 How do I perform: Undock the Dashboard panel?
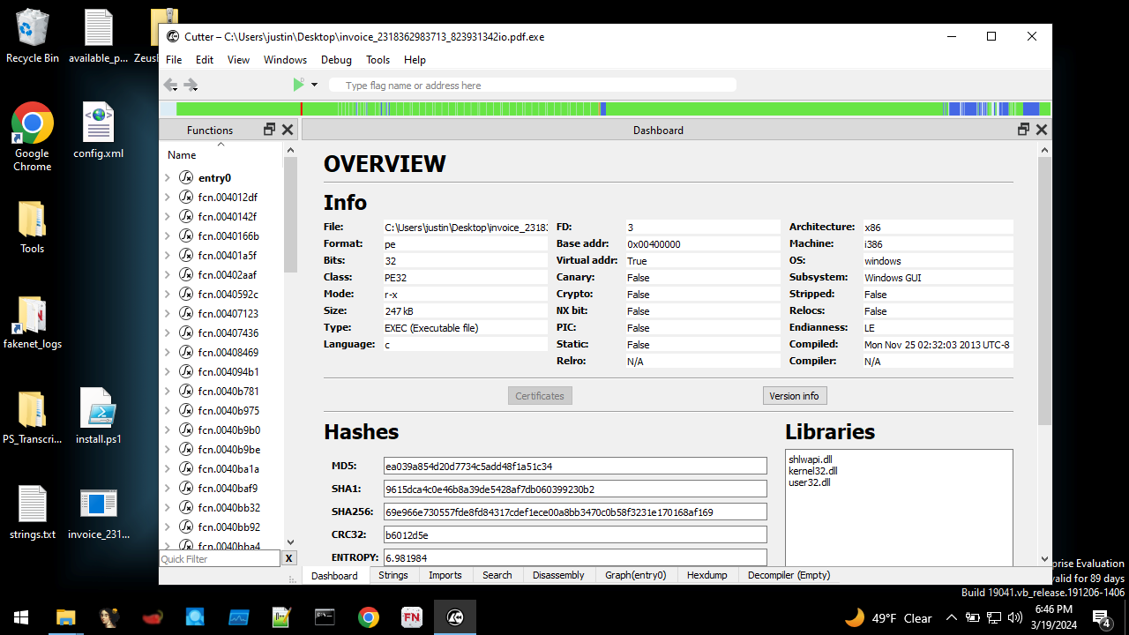[1023, 130]
